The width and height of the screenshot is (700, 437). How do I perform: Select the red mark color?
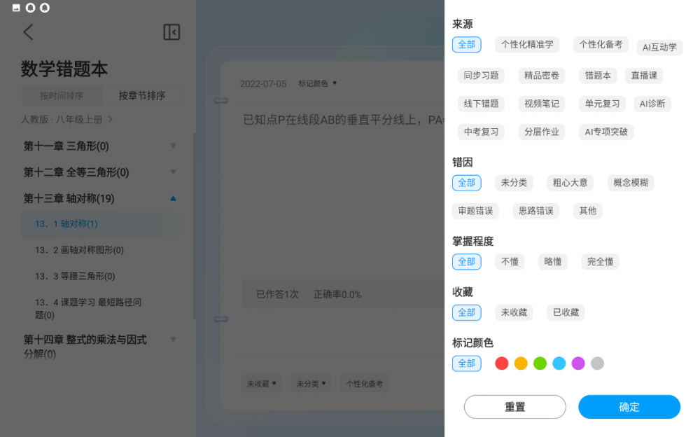coord(501,363)
